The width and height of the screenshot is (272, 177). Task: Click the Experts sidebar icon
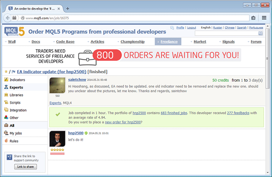click(6, 87)
